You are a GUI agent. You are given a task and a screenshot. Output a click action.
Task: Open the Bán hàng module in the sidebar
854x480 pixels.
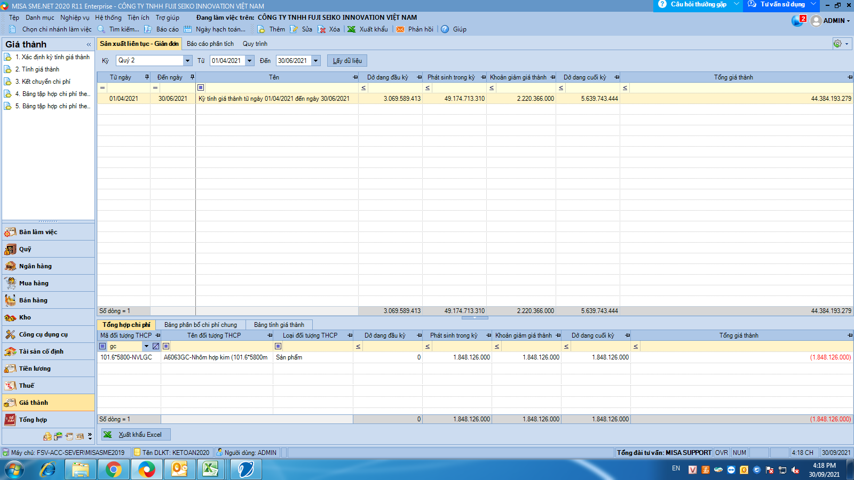tap(48, 300)
